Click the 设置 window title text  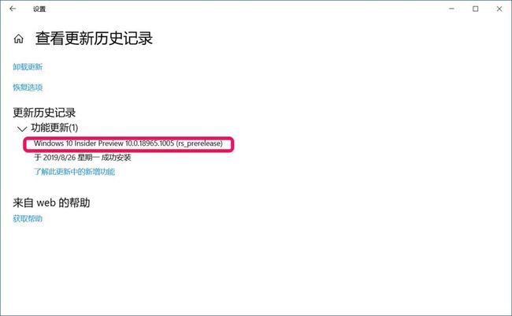click(x=39, y=9)
